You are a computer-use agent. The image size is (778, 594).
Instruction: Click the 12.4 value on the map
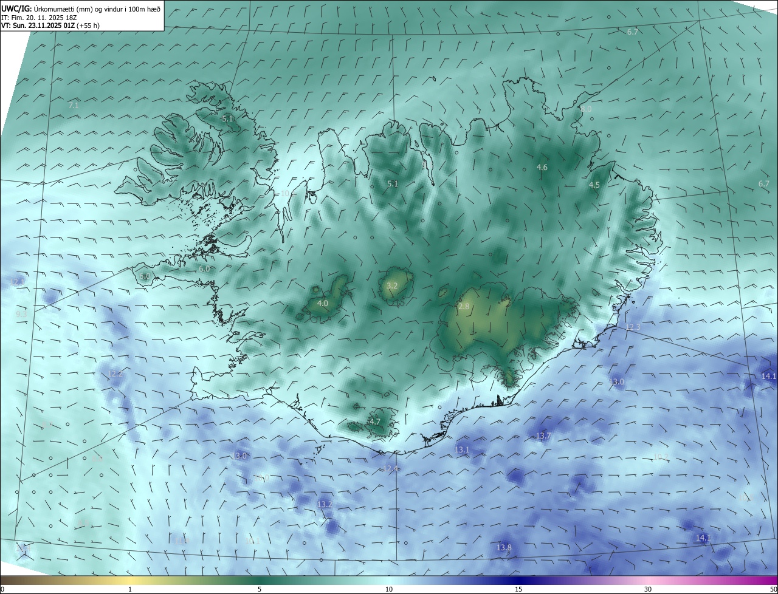(391, 468)
